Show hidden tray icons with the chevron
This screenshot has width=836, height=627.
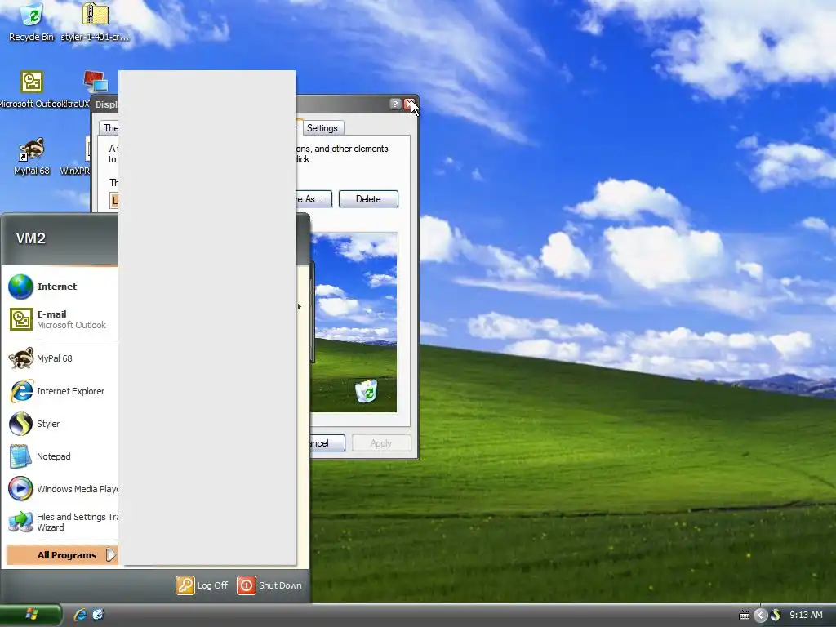(761, 616)
